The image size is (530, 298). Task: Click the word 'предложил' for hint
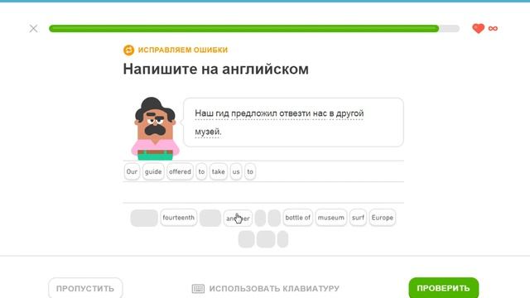point(254,113)
